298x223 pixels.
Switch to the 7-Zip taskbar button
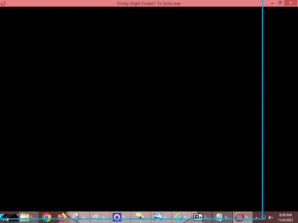tap(202, 217)
